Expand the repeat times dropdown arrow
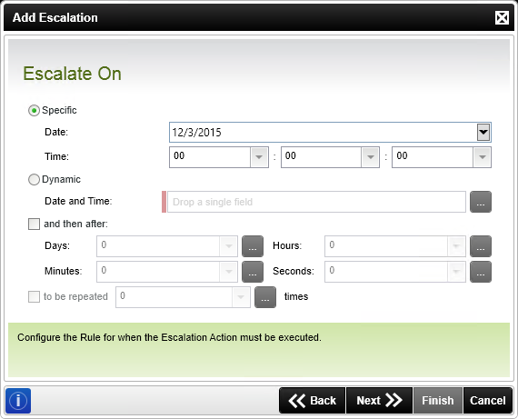 tap(241, 297)
